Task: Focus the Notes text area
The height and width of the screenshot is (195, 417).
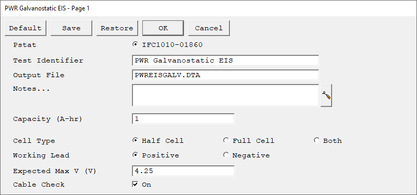Action: pyautogui.click(x=225, y=95)
